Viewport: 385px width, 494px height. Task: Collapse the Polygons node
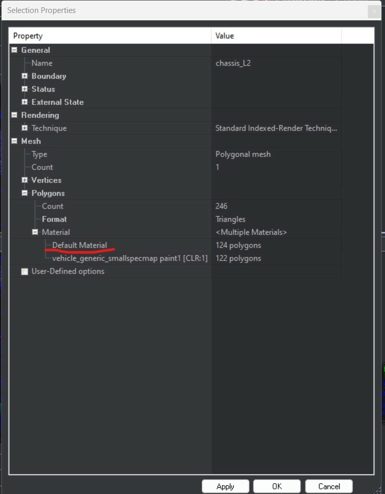24,193
